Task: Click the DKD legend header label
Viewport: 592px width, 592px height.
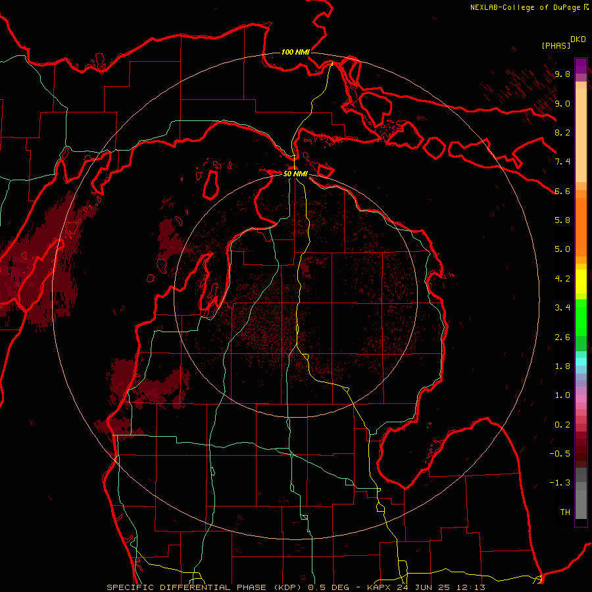Action: 578,39
